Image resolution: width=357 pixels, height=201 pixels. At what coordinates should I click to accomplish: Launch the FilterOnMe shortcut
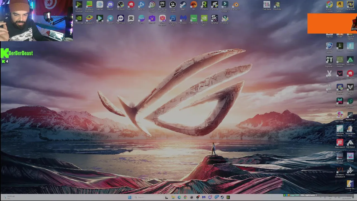coord(194,20)
